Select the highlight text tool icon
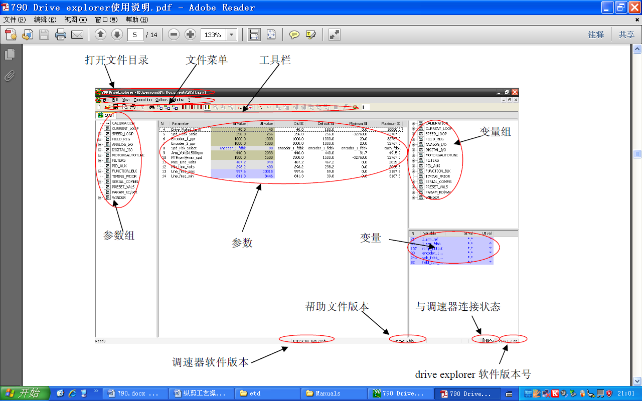Viewport: 642px width, 401px height. click(x=311, y=35)
